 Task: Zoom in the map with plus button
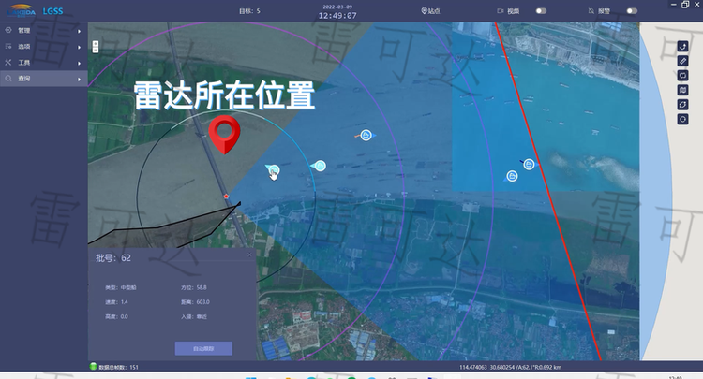96,44
